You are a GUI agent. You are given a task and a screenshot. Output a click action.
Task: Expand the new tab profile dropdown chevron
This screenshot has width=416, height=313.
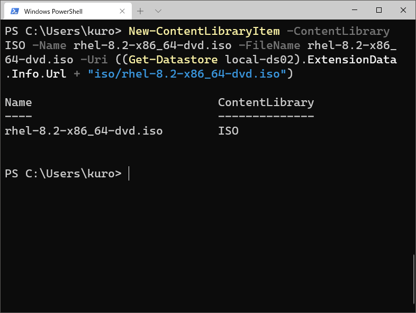coord(158,11)
